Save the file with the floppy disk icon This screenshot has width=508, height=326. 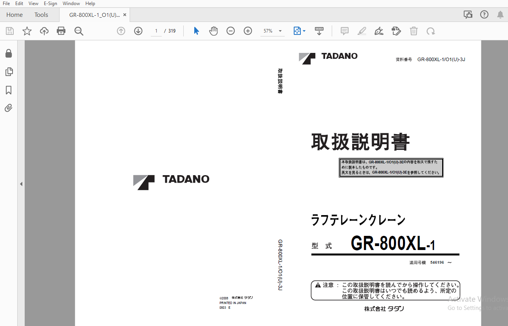tap(10, 31)
